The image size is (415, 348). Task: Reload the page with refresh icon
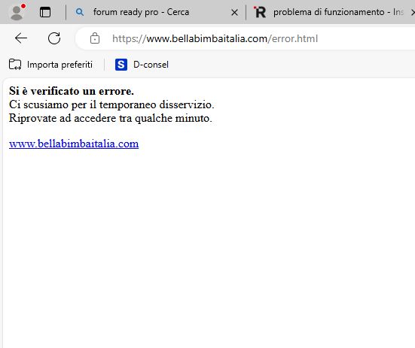54,38
